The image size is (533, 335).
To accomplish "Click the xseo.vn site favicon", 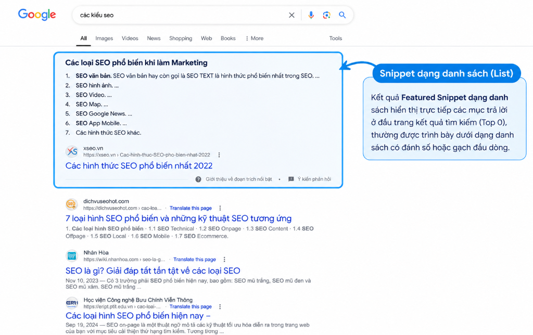I will 72,151.
